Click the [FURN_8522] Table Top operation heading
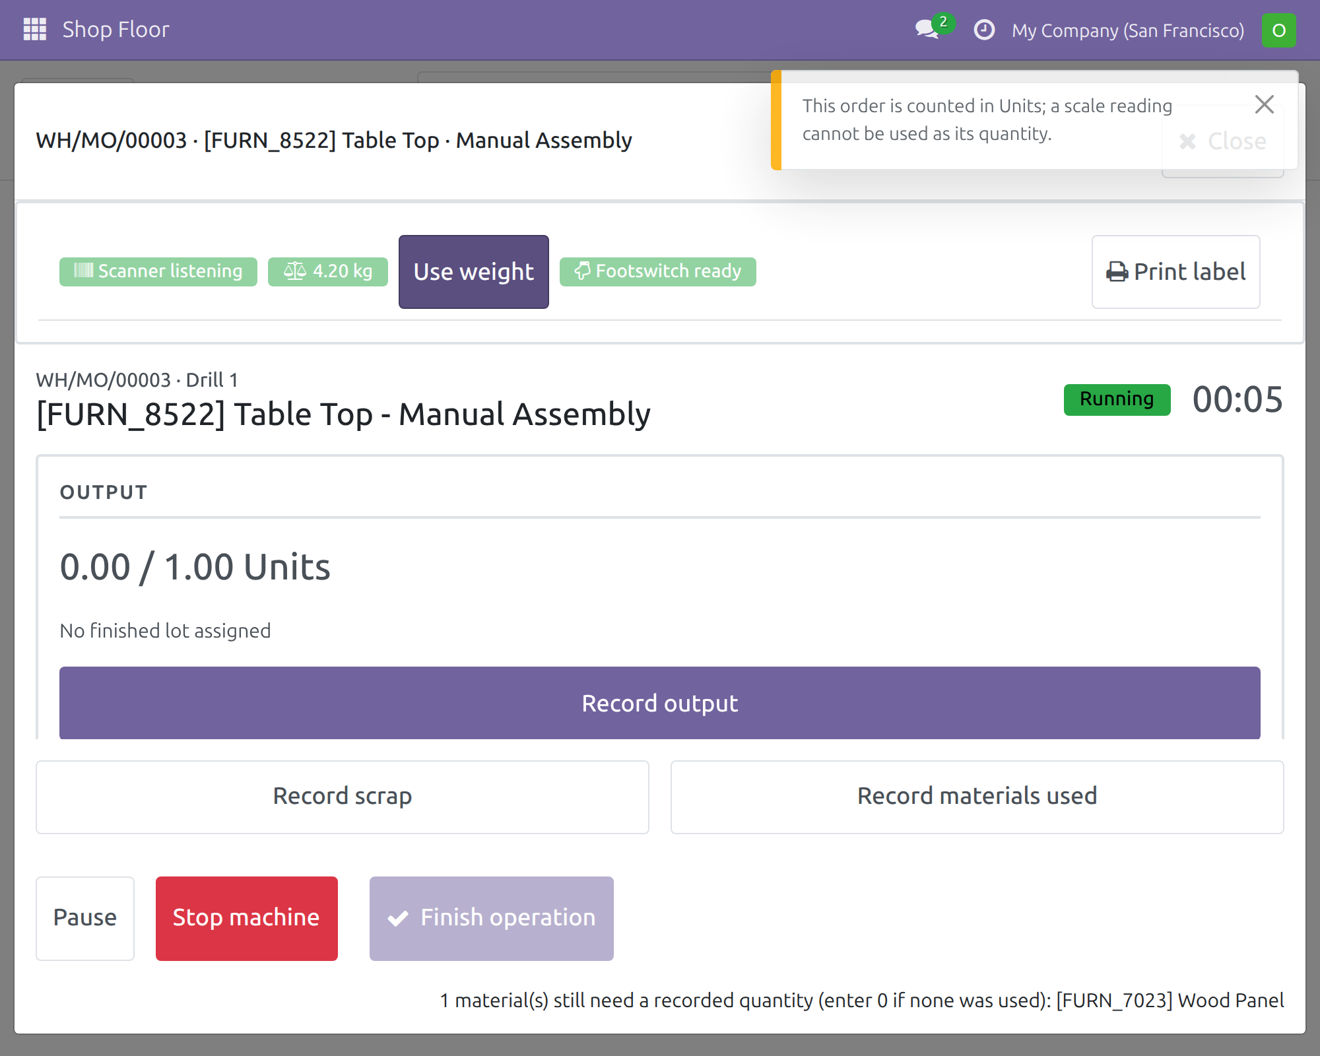The height and width of the screenshot is (1056, 1320). (x=343, y=414)
